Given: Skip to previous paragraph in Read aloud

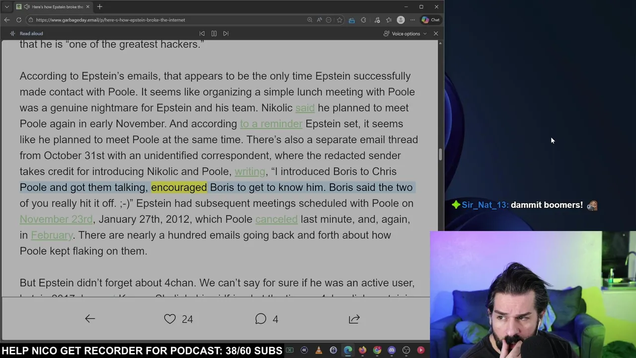Looking at the screenshot, I should [x=202, y=33].
